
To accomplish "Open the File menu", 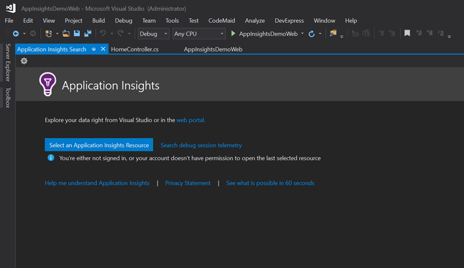I will (9, 21).
